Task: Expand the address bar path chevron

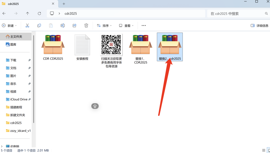Action: pos(59,13)
